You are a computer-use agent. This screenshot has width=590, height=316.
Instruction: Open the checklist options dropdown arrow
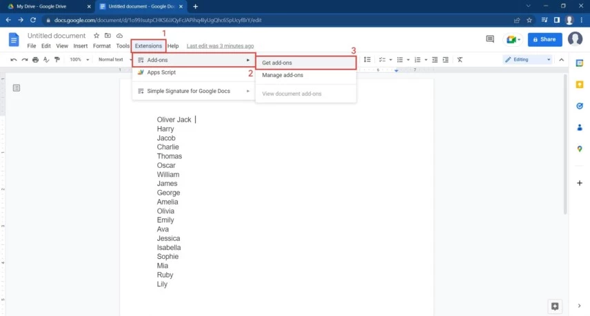[391, 60]
